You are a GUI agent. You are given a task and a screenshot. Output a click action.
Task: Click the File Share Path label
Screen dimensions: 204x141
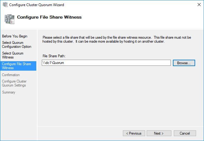pos(54,56)
